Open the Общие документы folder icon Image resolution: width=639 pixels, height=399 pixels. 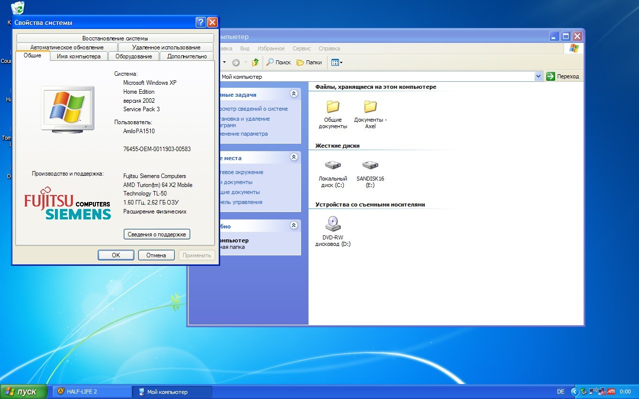pyautogui.click(x=332, y=107)
